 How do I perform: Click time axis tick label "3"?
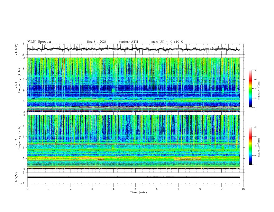click(x=92, y=189)
